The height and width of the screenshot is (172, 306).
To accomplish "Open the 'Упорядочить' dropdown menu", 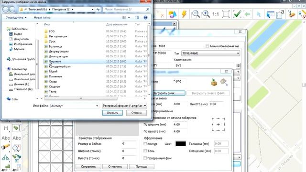I will tap(16, 18).
